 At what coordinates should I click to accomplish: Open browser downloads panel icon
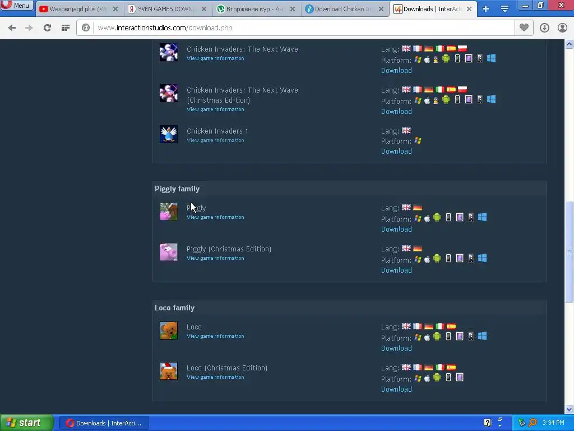click(x=544, y=28)
